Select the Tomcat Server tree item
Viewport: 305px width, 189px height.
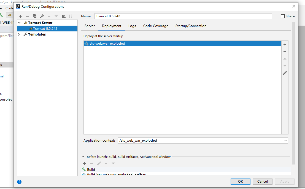point(40,23)
